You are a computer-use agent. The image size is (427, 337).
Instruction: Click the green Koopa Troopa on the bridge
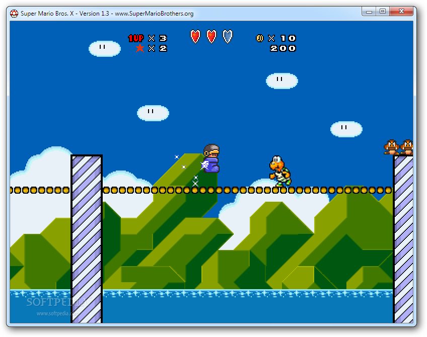tap(280, 171)
